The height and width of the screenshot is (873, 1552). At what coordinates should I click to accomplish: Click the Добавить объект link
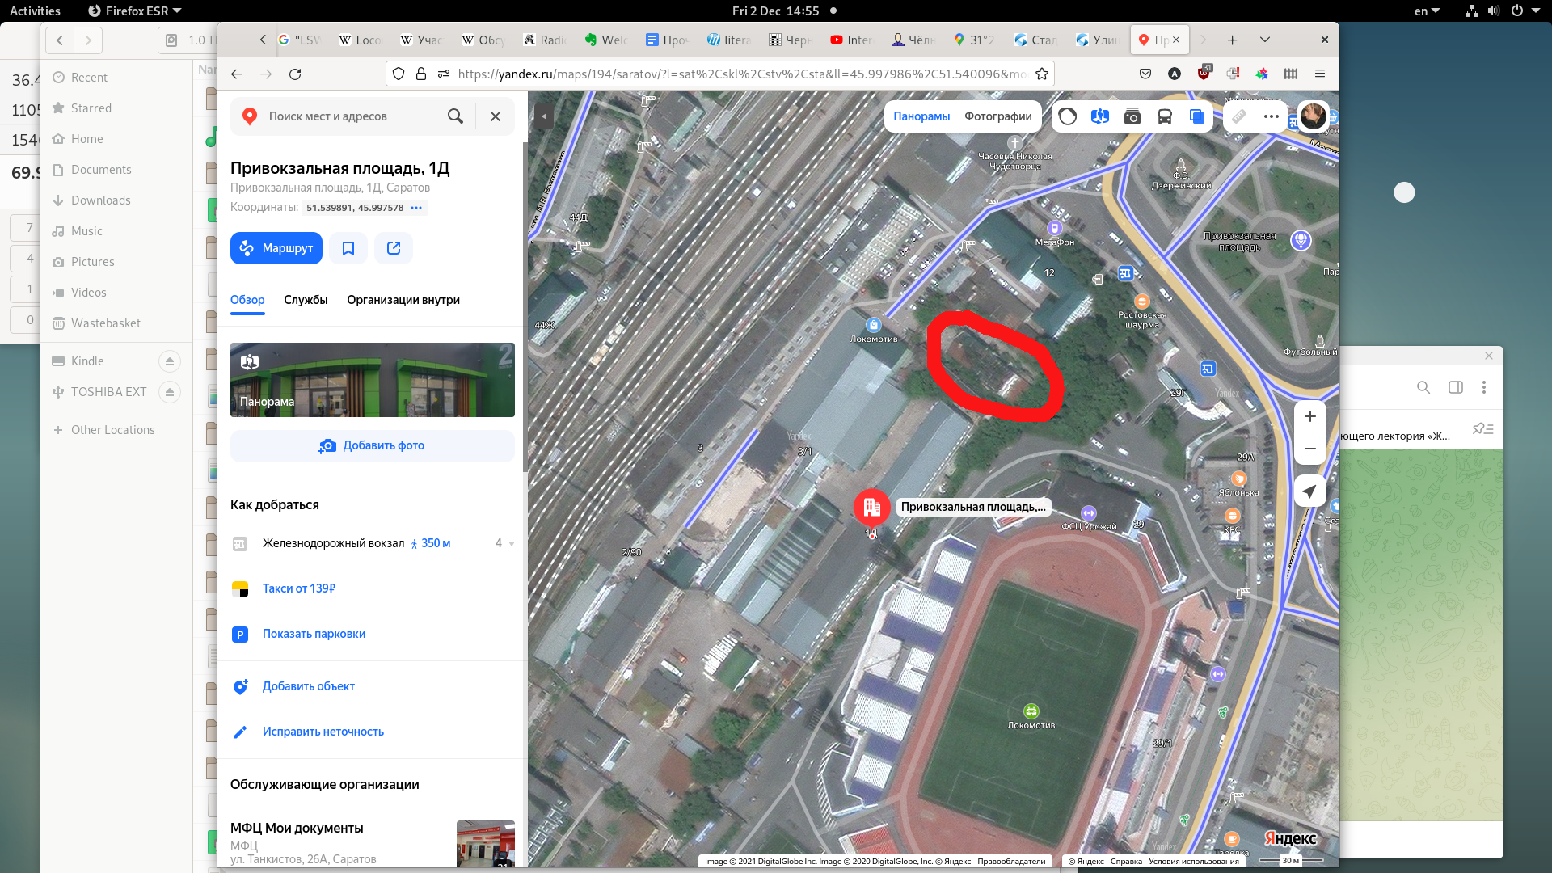(308, 686)
